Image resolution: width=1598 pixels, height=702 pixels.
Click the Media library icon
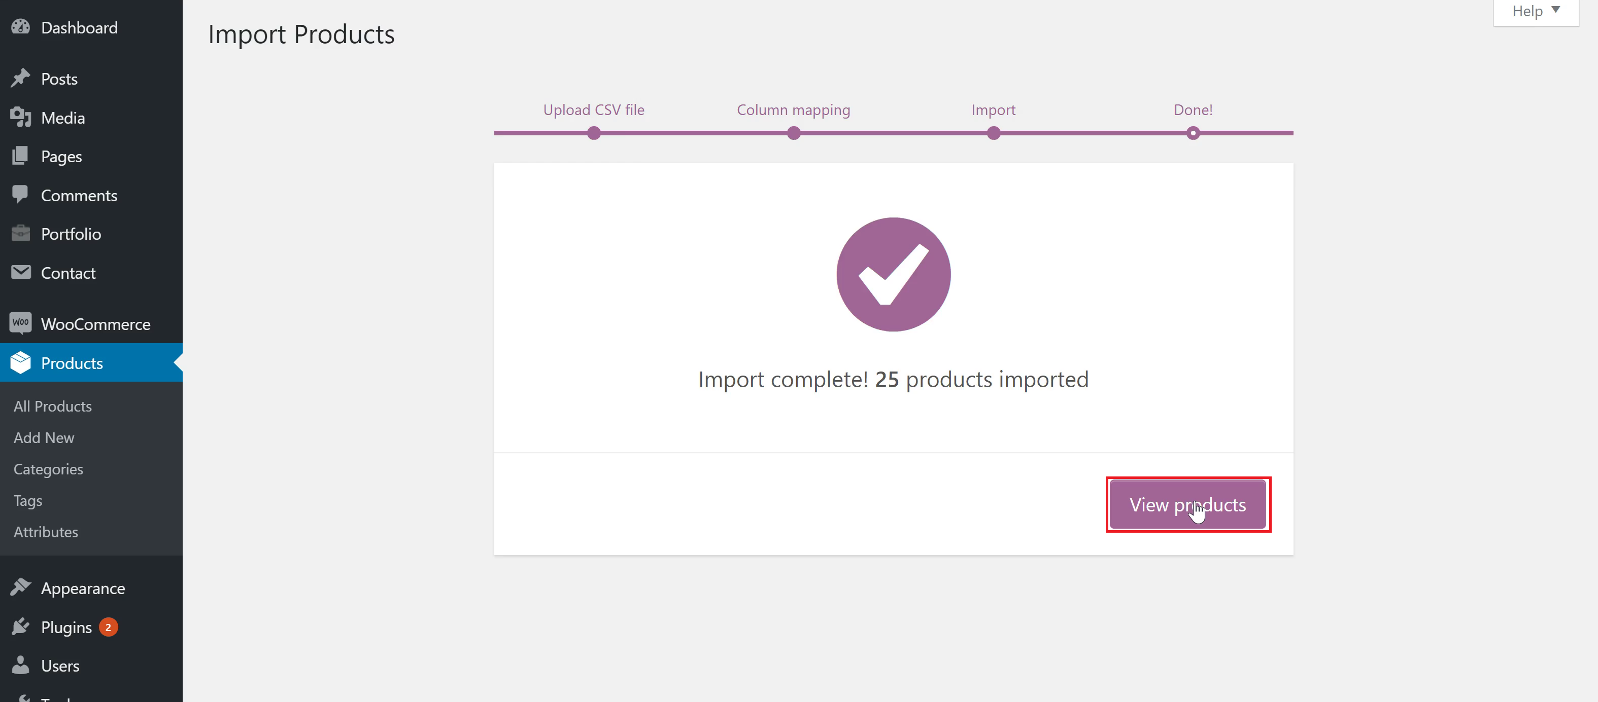(20, 117)
